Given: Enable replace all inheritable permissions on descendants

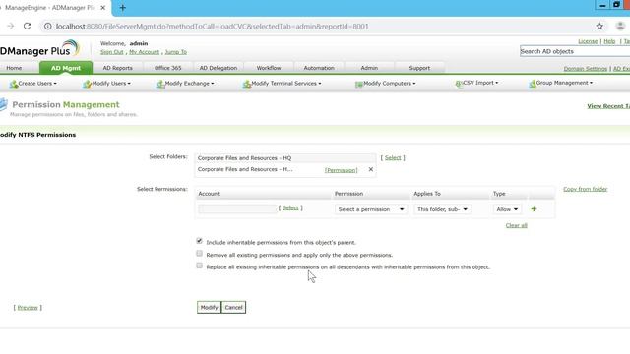Looking at the screenshot, I should click(x=199, y=265).
